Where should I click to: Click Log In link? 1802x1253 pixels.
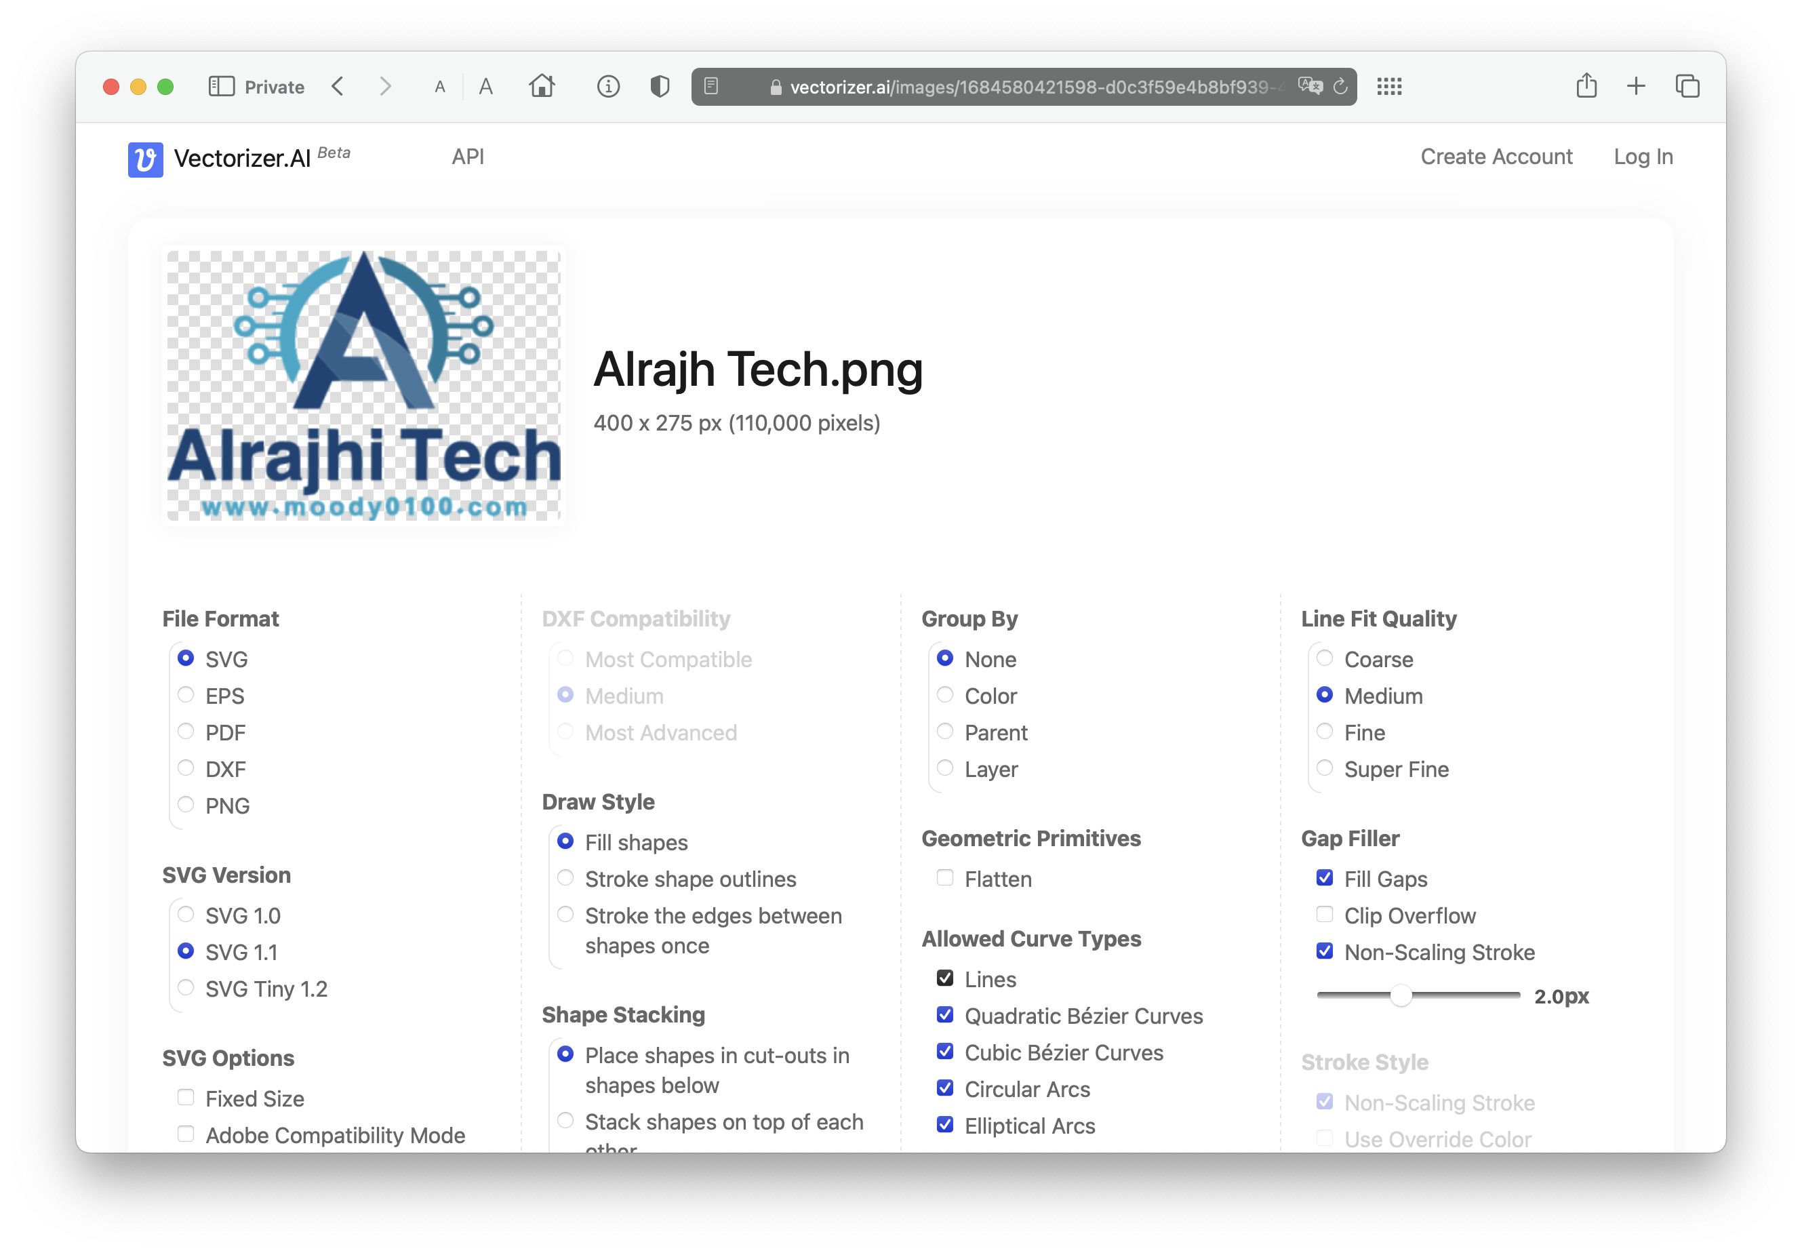1643,157
